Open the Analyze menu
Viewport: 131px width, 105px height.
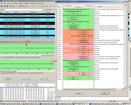pyautogui.click(x=21, y=3)
